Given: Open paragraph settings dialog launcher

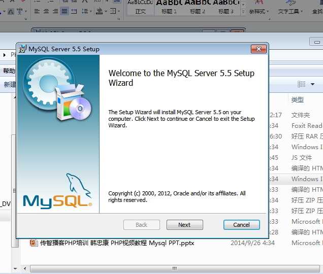Looking at the screenshot, I should pyautogui.click(x=119, y=19).
